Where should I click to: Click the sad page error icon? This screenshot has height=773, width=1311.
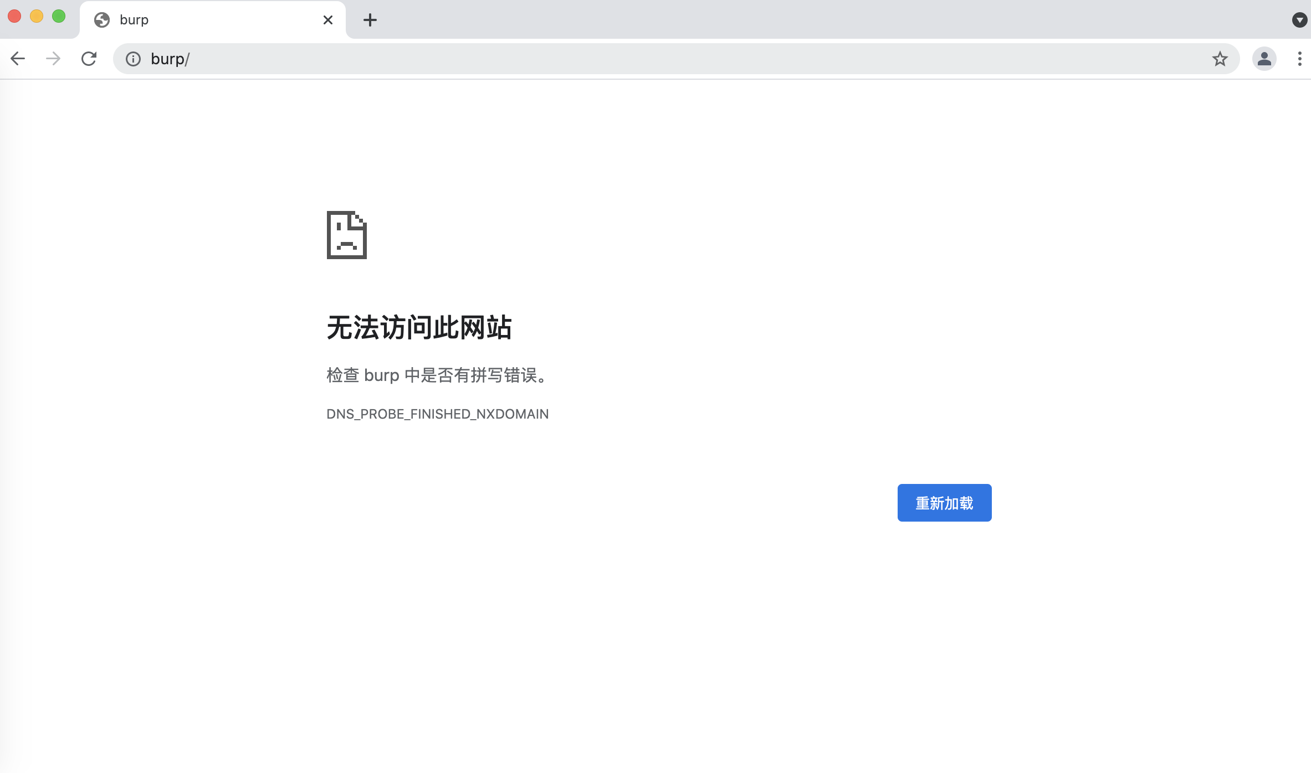tap(347, 235)
